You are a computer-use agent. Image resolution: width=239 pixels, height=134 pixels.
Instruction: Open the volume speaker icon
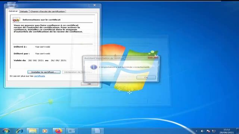[202, 131]
